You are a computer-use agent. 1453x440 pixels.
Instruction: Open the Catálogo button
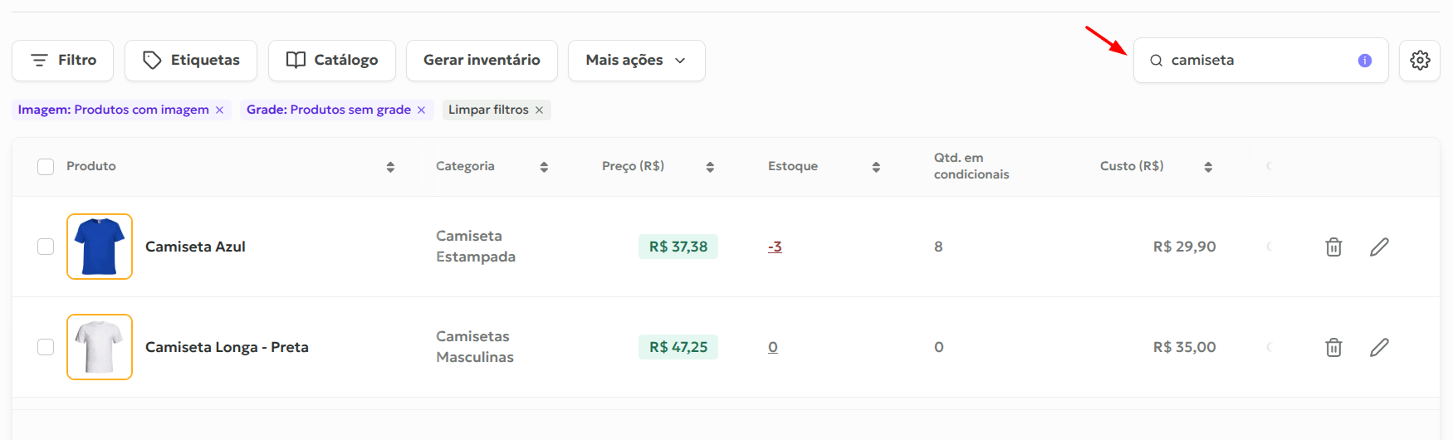coord(332,61)
